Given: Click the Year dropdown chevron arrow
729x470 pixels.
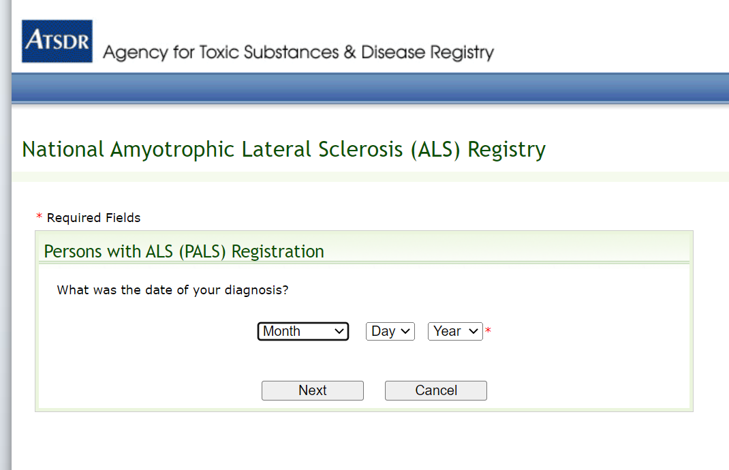Looking at the screenshot, I should (x=474, y=331).
